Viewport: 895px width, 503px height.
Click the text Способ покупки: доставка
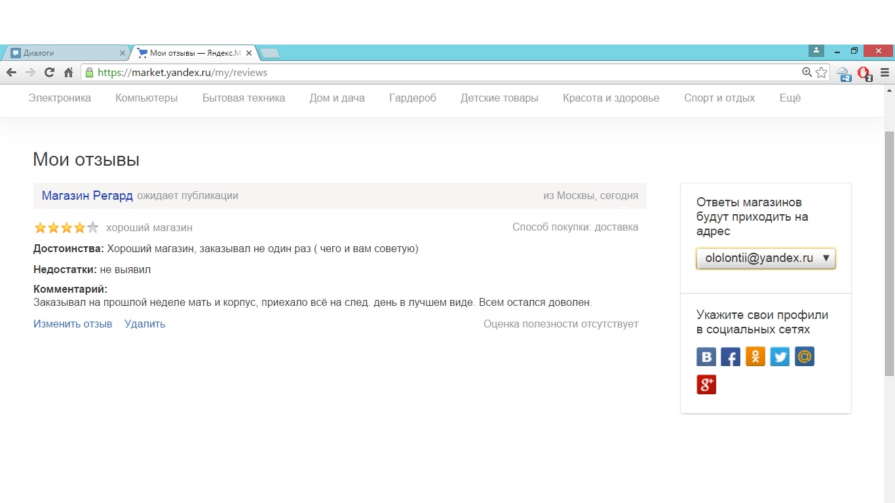(x=575, y=227)
